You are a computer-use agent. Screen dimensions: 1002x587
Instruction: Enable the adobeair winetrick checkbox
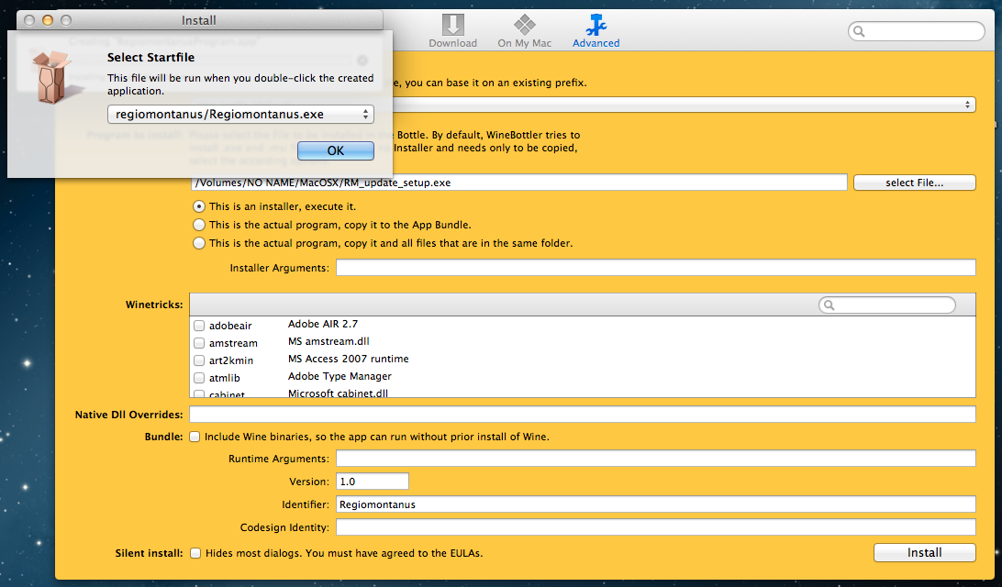click(x=199, y=326)
